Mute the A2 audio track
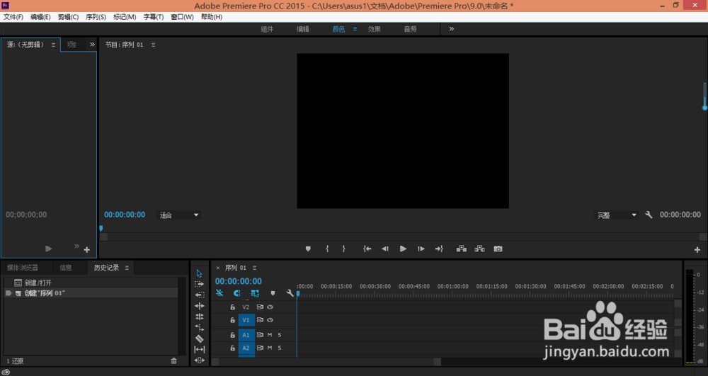708x376 pixels. tap(270, 348)
